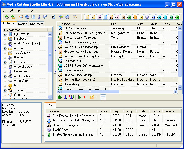The width and height of the screenshot is (184, 149).
Task: Click the exclamation mark filter icon
Action: (87, 17)
